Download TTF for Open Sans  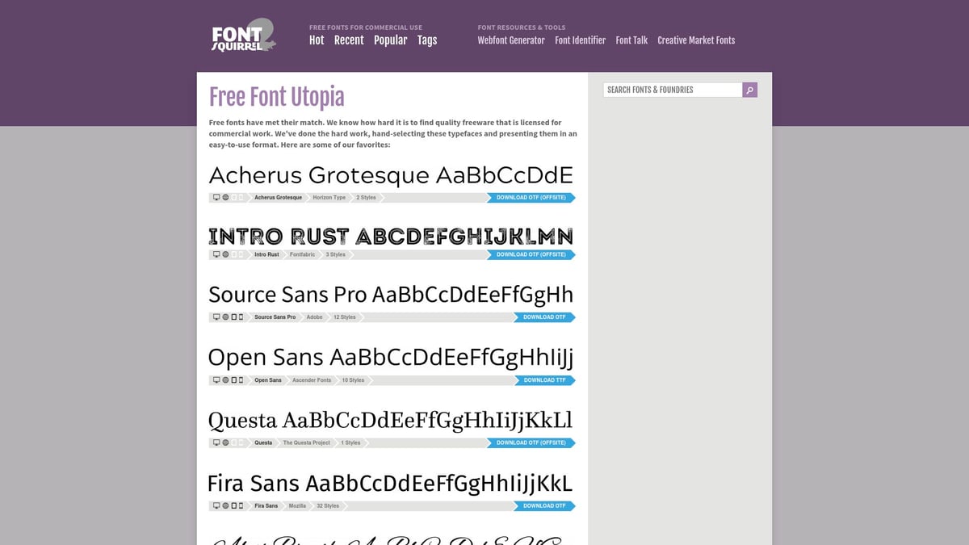[544, 380]
